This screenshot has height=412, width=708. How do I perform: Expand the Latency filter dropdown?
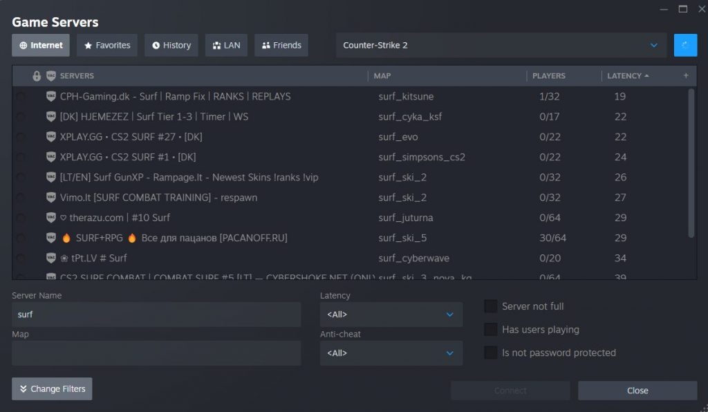point(391,315)
